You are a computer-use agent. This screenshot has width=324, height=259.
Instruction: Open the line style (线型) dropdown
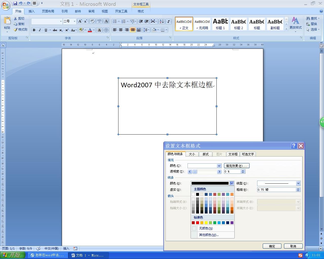coord(298,183)
